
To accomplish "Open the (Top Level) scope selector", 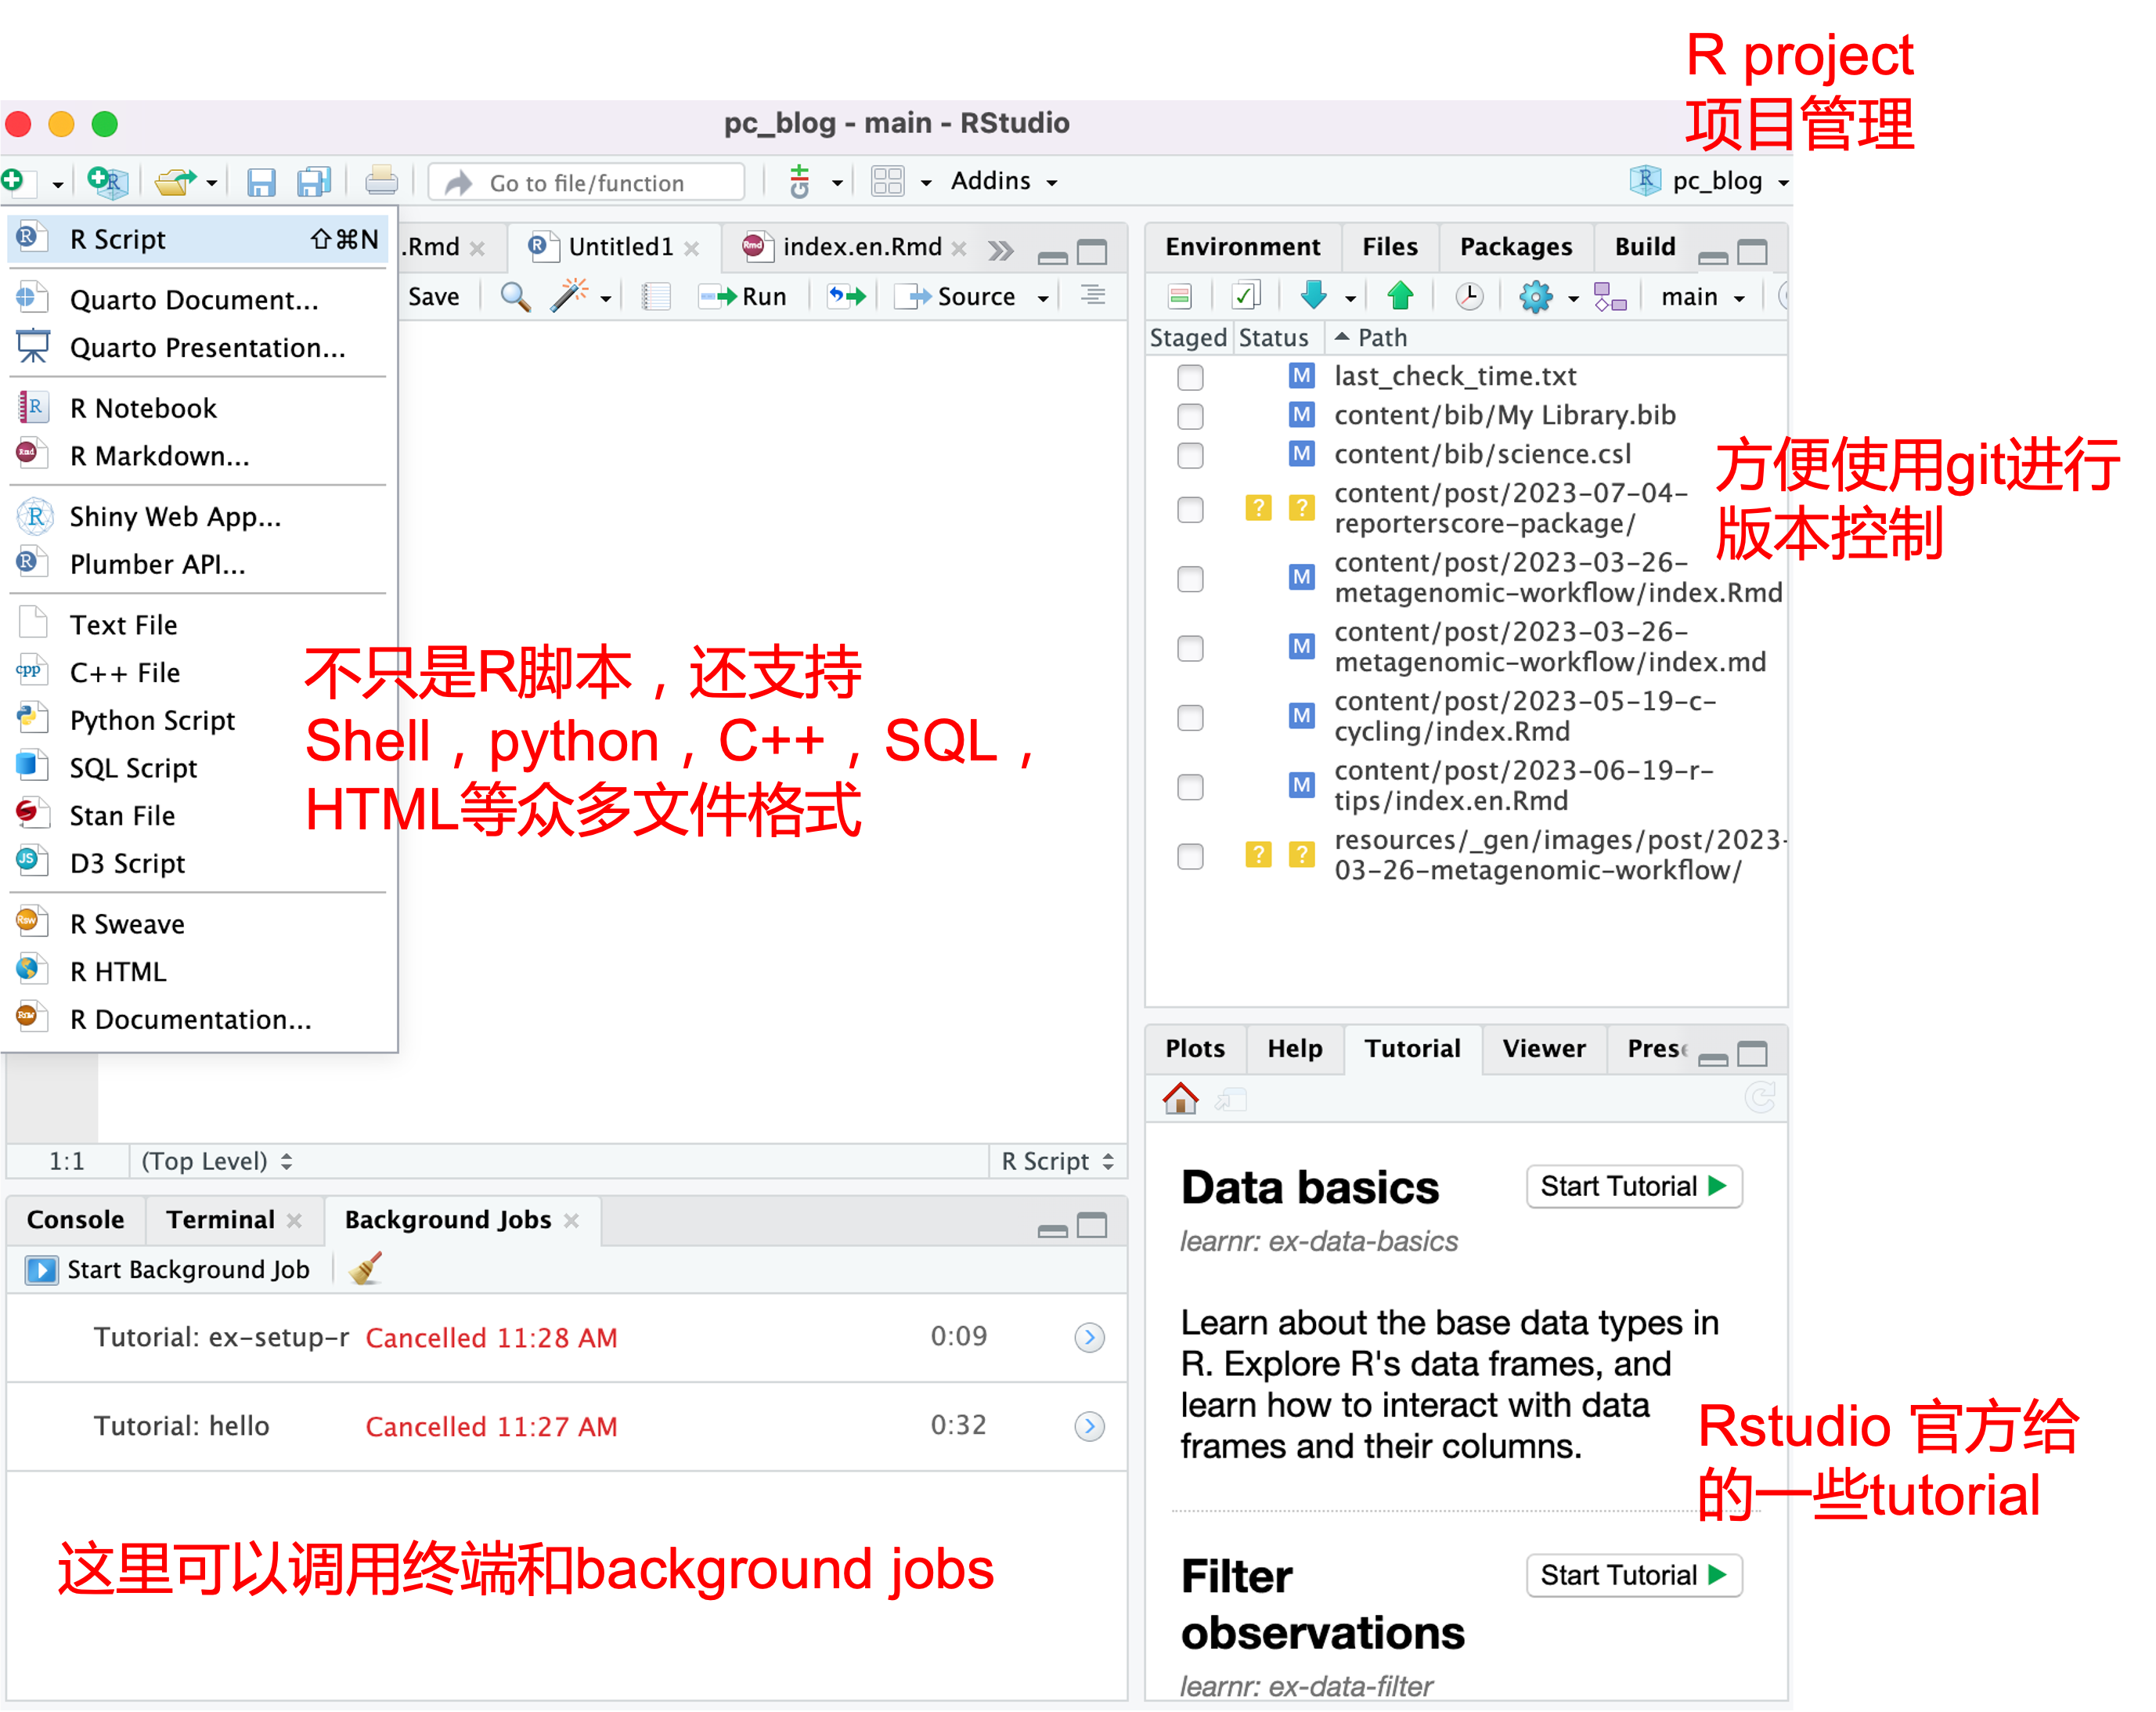I will (217, 1161).
